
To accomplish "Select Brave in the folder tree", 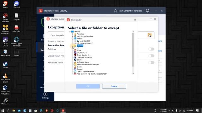I will tap(79, 50).
